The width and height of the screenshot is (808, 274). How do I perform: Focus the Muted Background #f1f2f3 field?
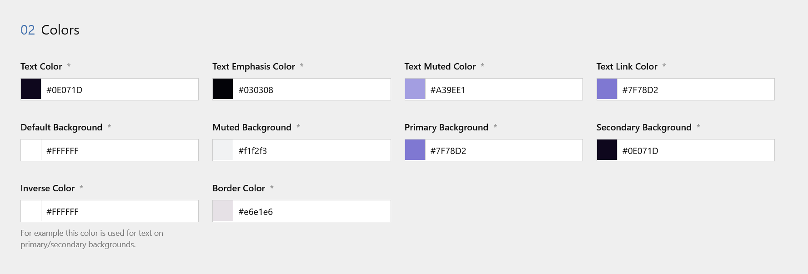pyautogui.click(x=311, y=150)
